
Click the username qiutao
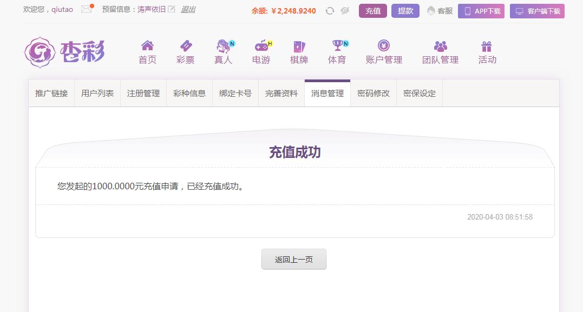pos(62,9)
